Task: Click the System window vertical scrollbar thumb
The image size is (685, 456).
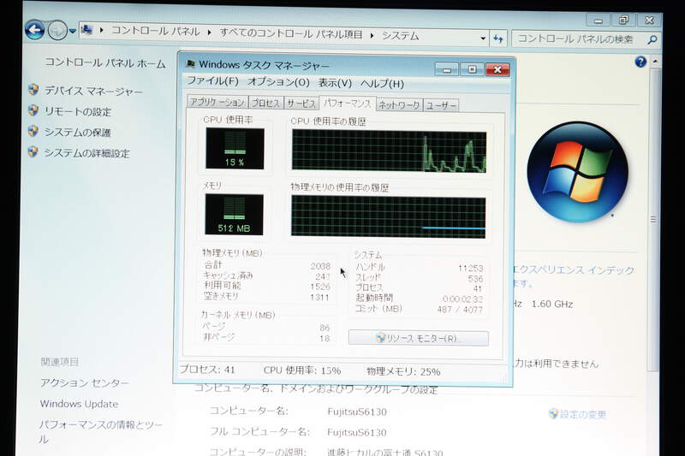Action: 654,219
